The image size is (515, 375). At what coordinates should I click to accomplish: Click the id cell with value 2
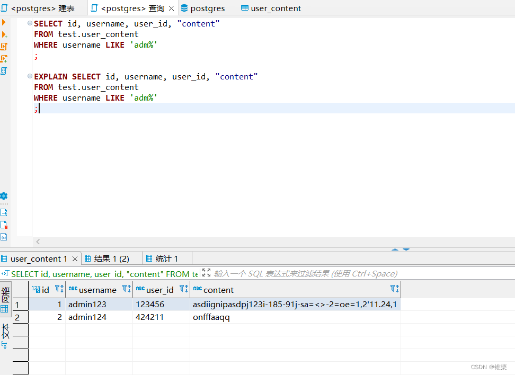pyautogui.click(x=47, y=317)
